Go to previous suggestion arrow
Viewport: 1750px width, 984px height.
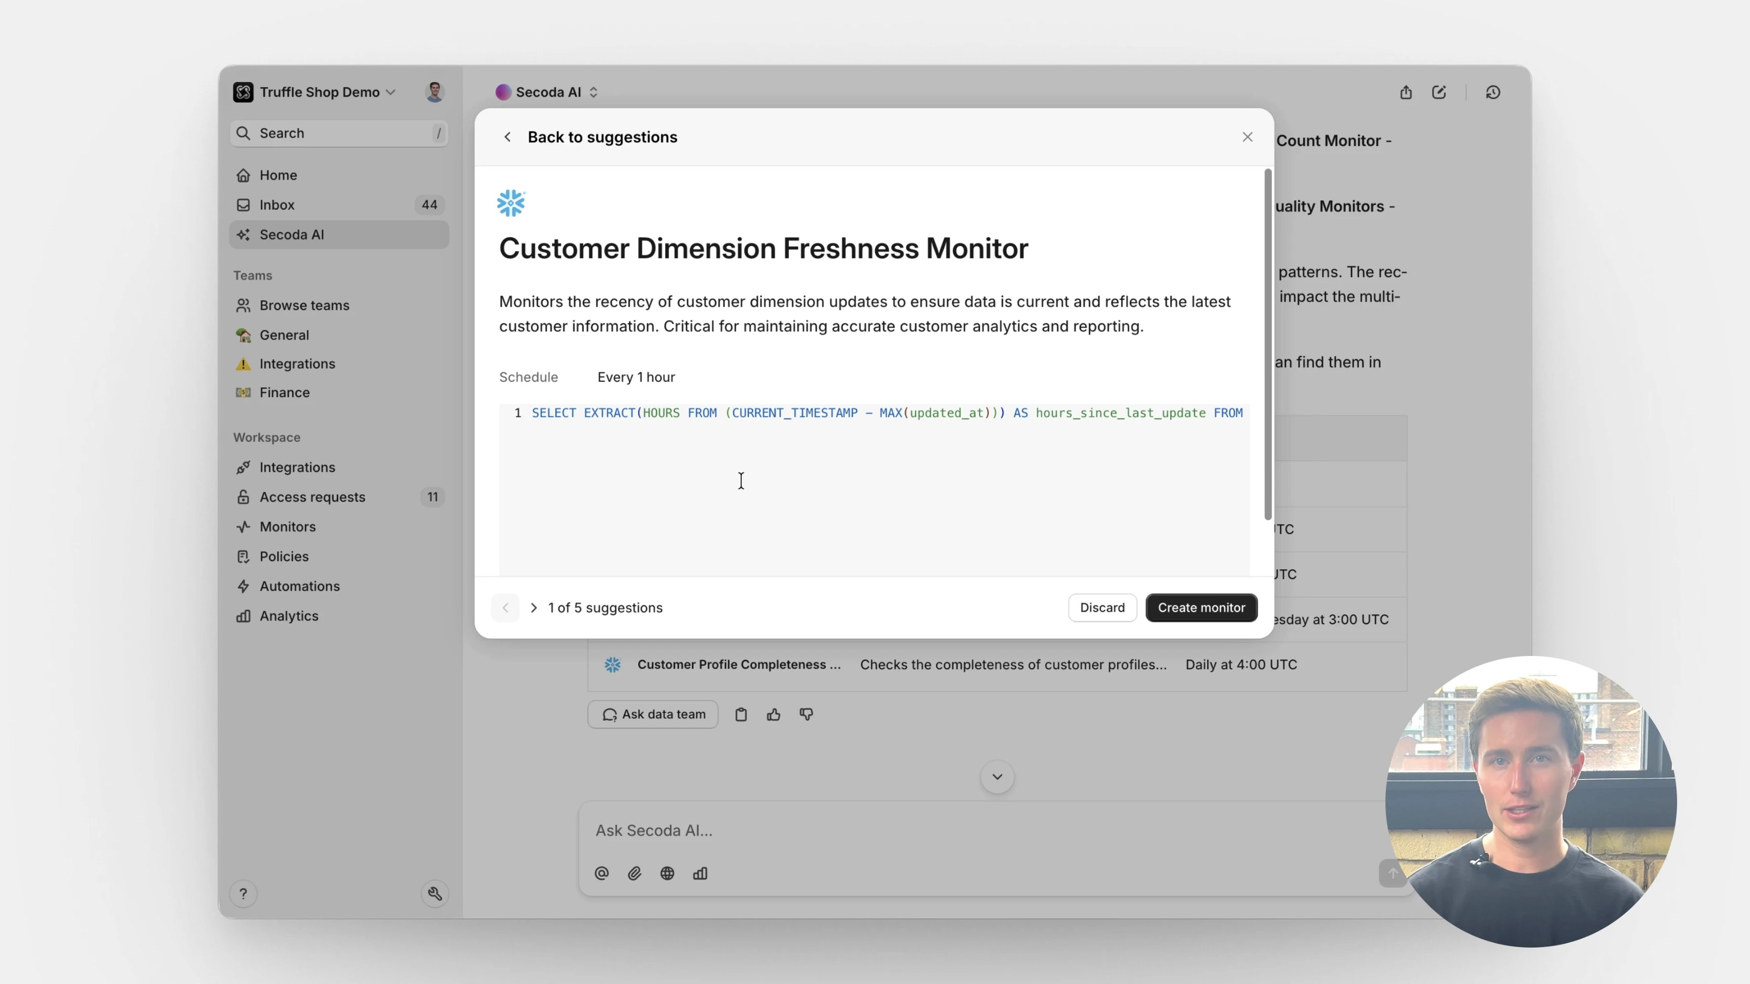(x=505, y=608)
